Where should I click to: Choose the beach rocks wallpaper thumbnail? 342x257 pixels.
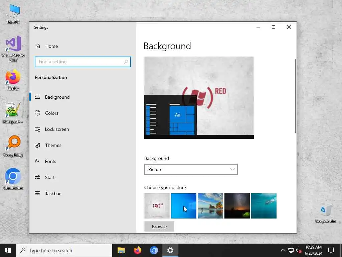[x=210, y=206]
